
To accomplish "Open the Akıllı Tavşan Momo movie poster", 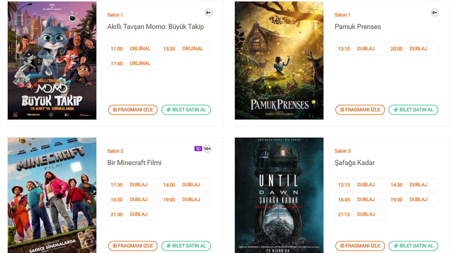I will (52, 61).
